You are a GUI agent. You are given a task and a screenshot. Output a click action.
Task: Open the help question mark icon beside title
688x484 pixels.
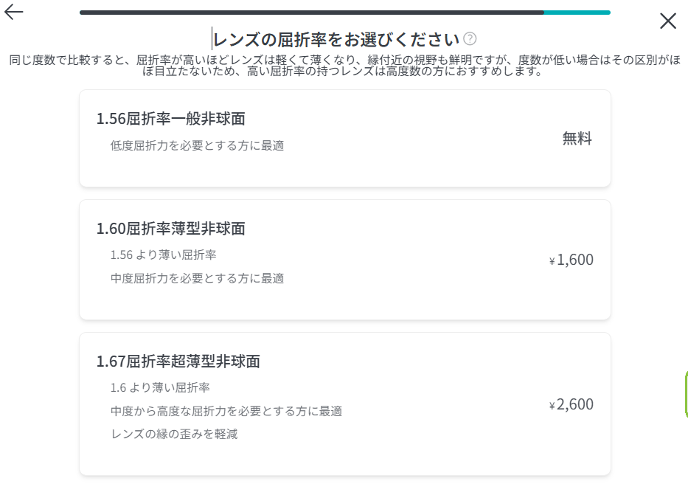[x=470, y=38]
